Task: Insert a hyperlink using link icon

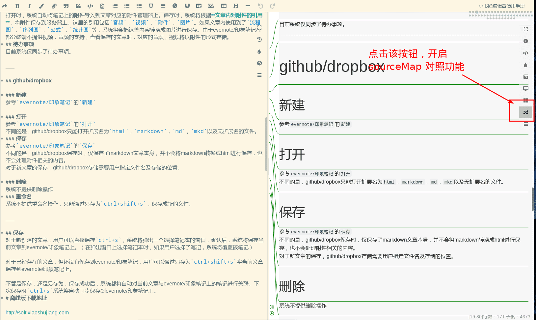Action: pyautogui.click(x=54, y=6)
